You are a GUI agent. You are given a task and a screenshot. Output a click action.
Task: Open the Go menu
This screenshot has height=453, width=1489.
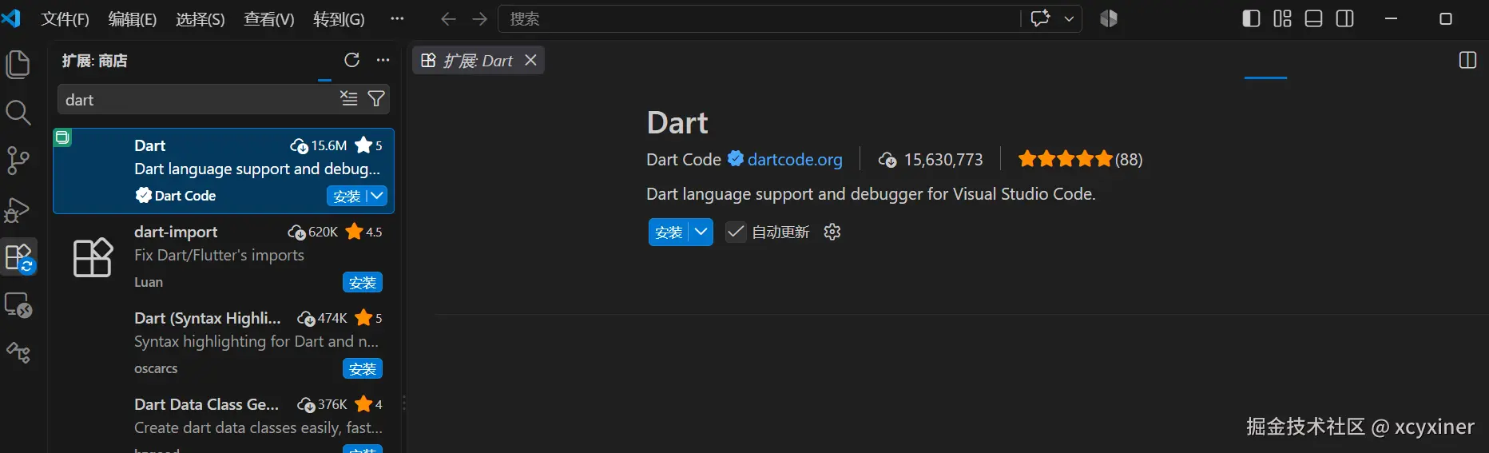(339, 19)
